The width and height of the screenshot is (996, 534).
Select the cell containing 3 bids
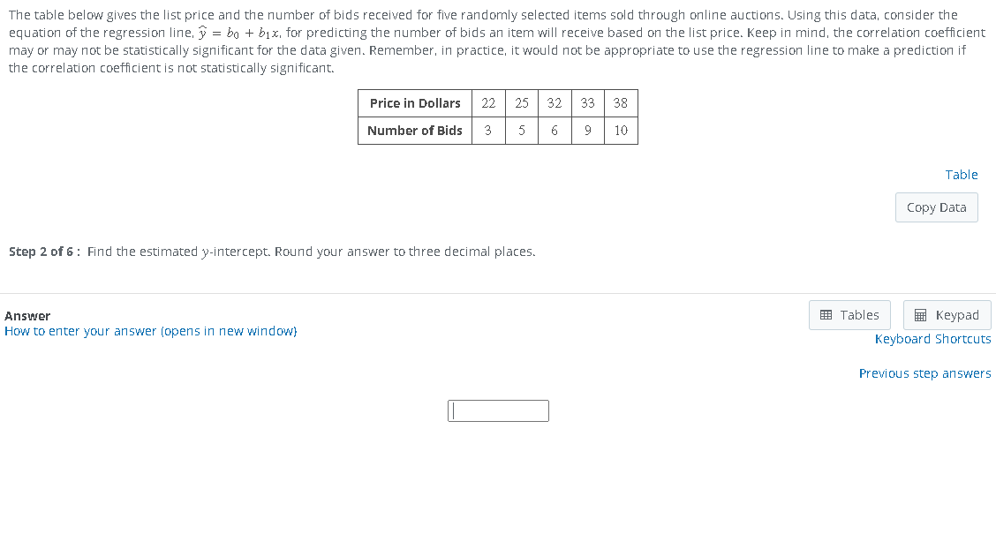[488, 131]
